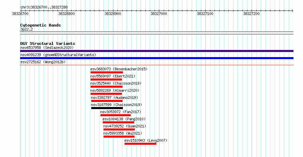Image resolution: width=303 pixels, height=157 pixels.
Task: Open the nsv3053972 (Fan2017) variant label
Action: (x=121, y=112)
